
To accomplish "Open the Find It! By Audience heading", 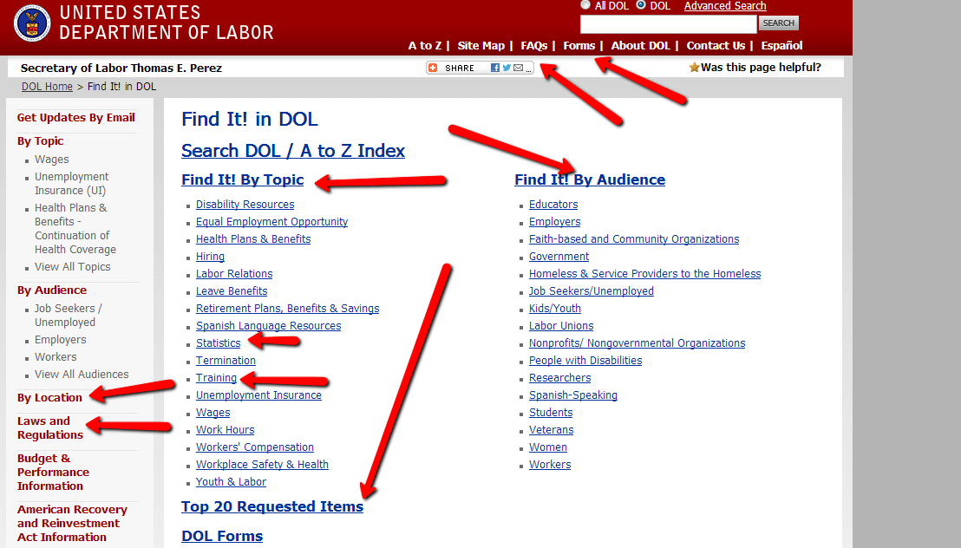I will (x=590, y=179).
